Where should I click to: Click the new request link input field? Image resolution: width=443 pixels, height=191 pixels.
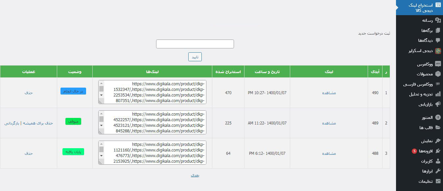(195, 44)
